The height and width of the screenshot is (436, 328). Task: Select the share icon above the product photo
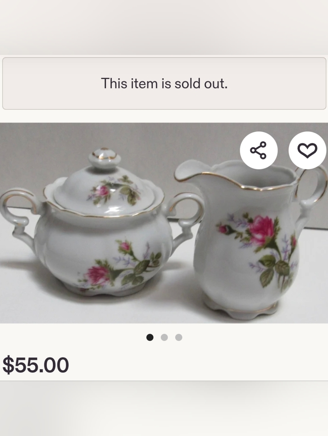point(259,150)
